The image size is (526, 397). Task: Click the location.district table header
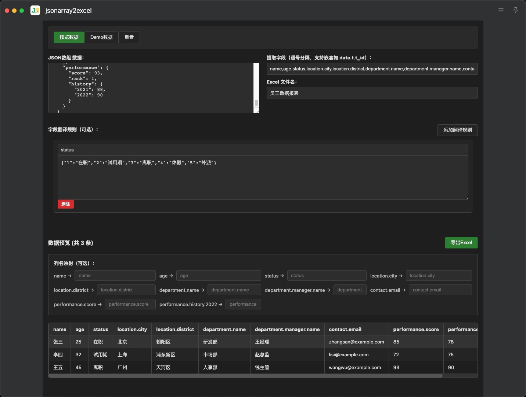(175, 329)
